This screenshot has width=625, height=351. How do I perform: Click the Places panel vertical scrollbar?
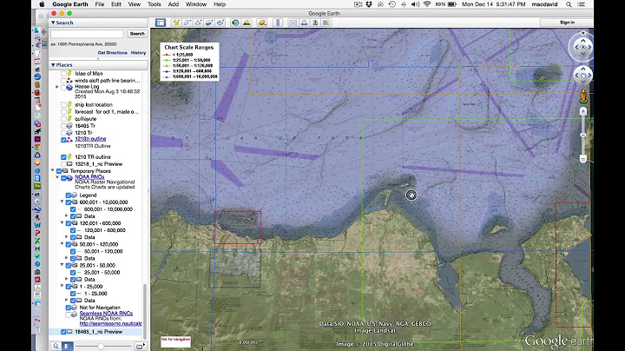tap(145, 311)
